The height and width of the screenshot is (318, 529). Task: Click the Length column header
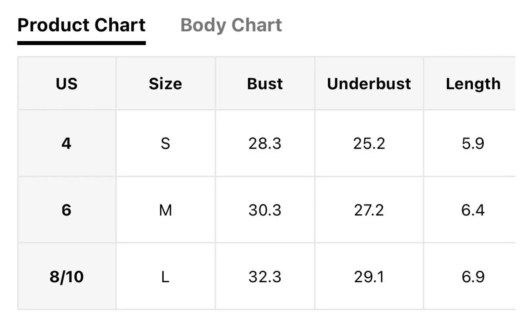(x=473, y=84)
